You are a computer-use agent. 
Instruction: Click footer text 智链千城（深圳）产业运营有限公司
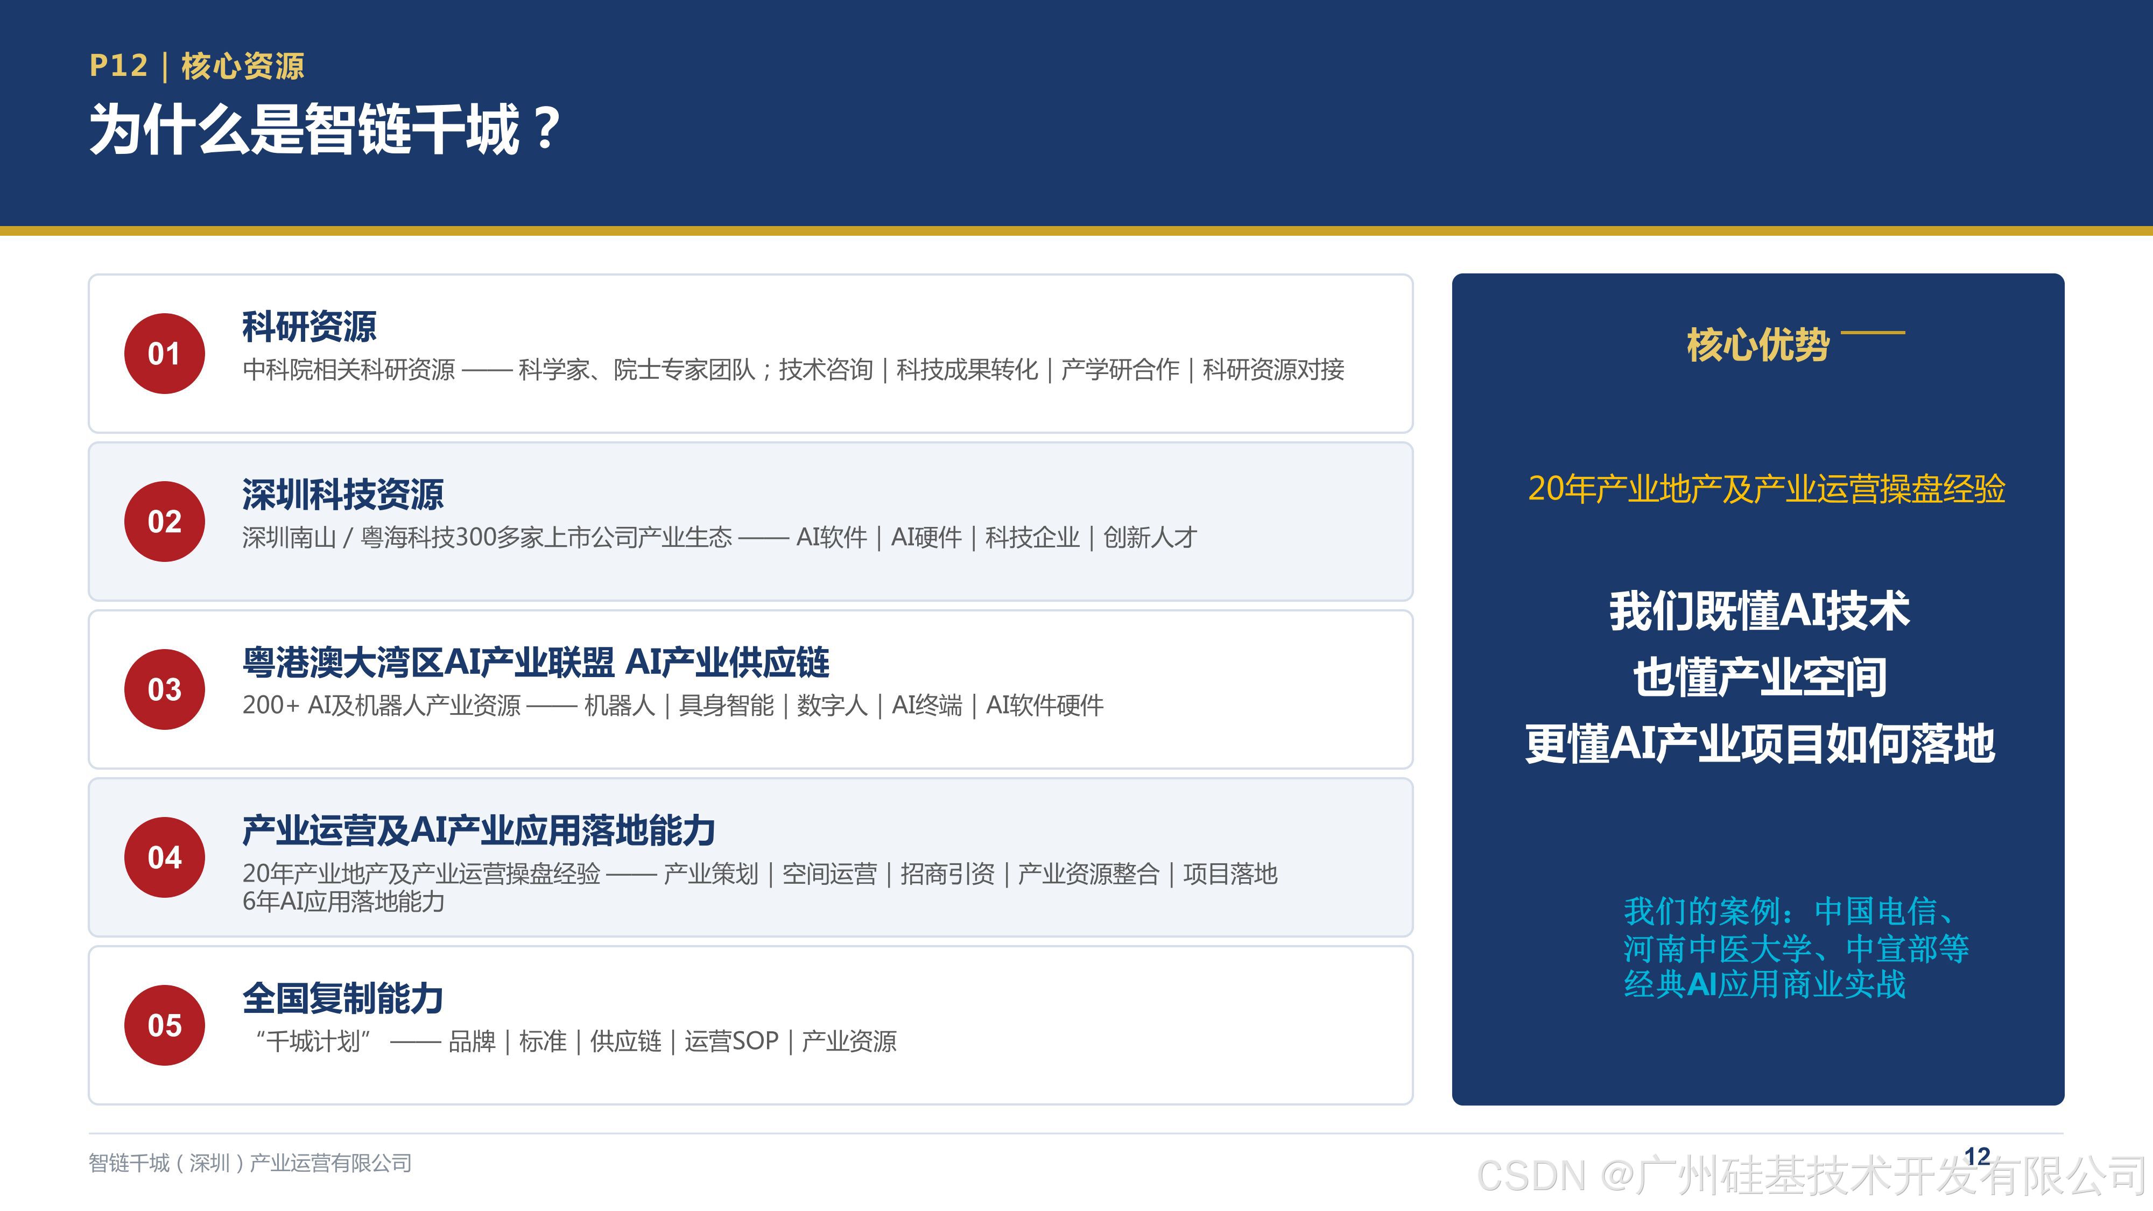[x=250, y=1163]
